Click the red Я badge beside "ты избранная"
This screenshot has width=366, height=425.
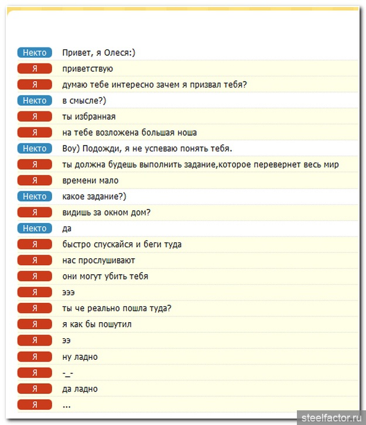point(35,117)
